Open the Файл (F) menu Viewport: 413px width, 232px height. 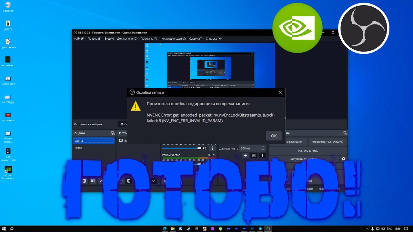click(x=79, y=39)
